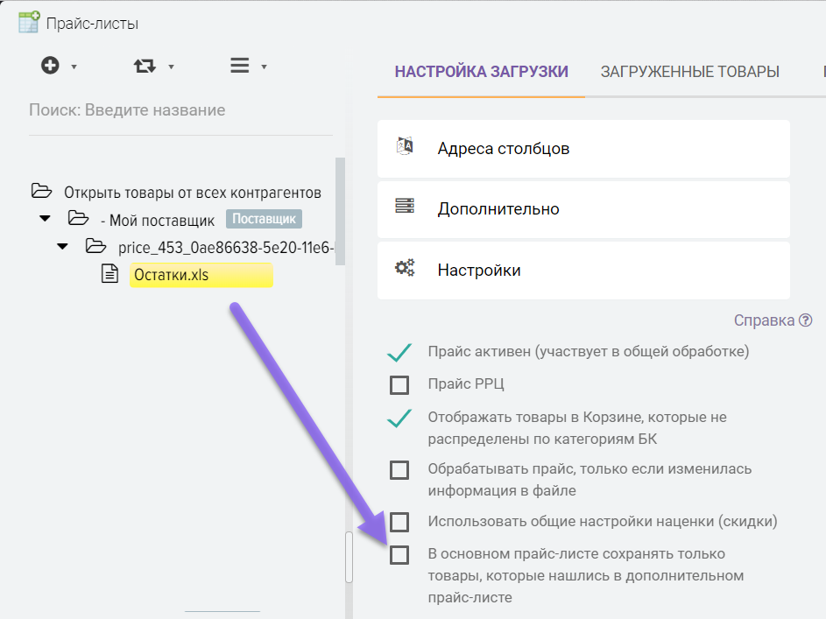Select the Настройка загрузки tab
The width and height of the screenshot is (826, 619).
click(x=481, y=72)
